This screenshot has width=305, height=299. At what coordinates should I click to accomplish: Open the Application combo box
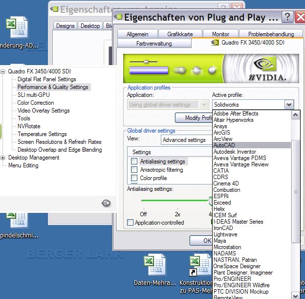[168, 105]
